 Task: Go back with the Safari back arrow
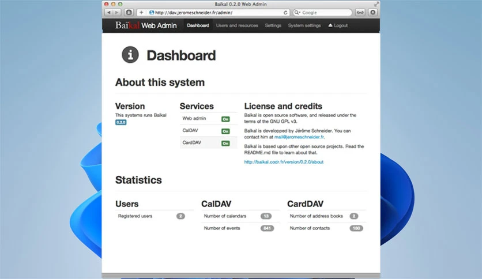(x=109, y=13)
